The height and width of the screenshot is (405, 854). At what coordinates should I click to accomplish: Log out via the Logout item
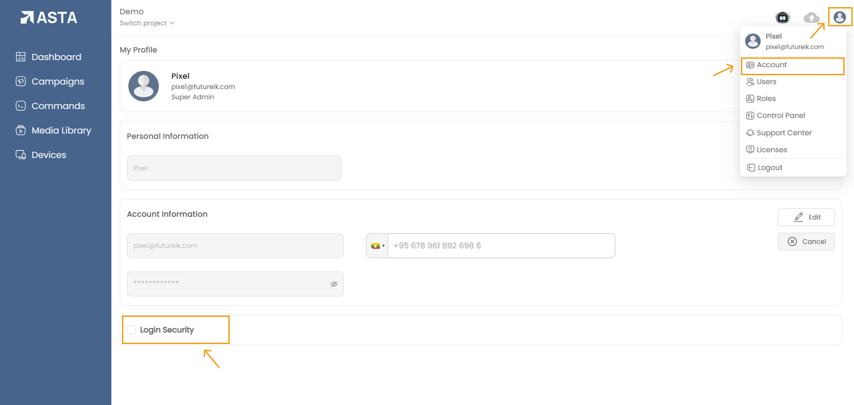pos(769,168)
